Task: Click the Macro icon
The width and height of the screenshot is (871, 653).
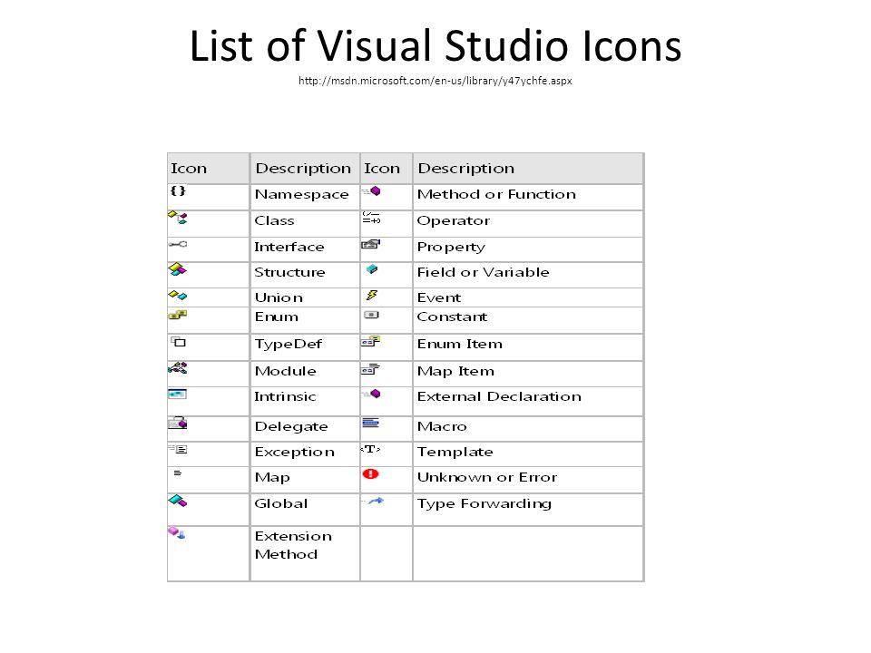Action: 370,424
